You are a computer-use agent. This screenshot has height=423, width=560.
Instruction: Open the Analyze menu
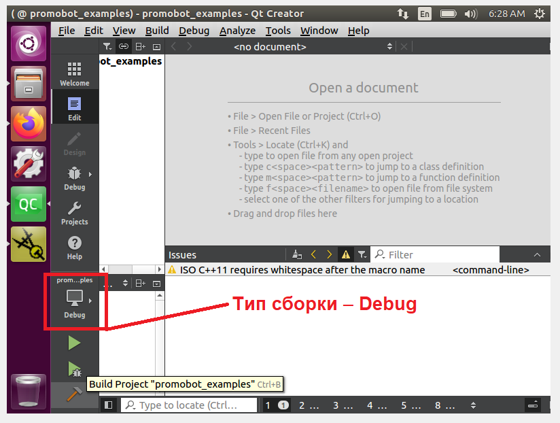point(237,31)
